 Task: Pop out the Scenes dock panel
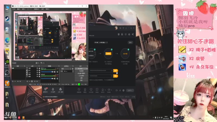pyautogui.click(x=24, y=66)
